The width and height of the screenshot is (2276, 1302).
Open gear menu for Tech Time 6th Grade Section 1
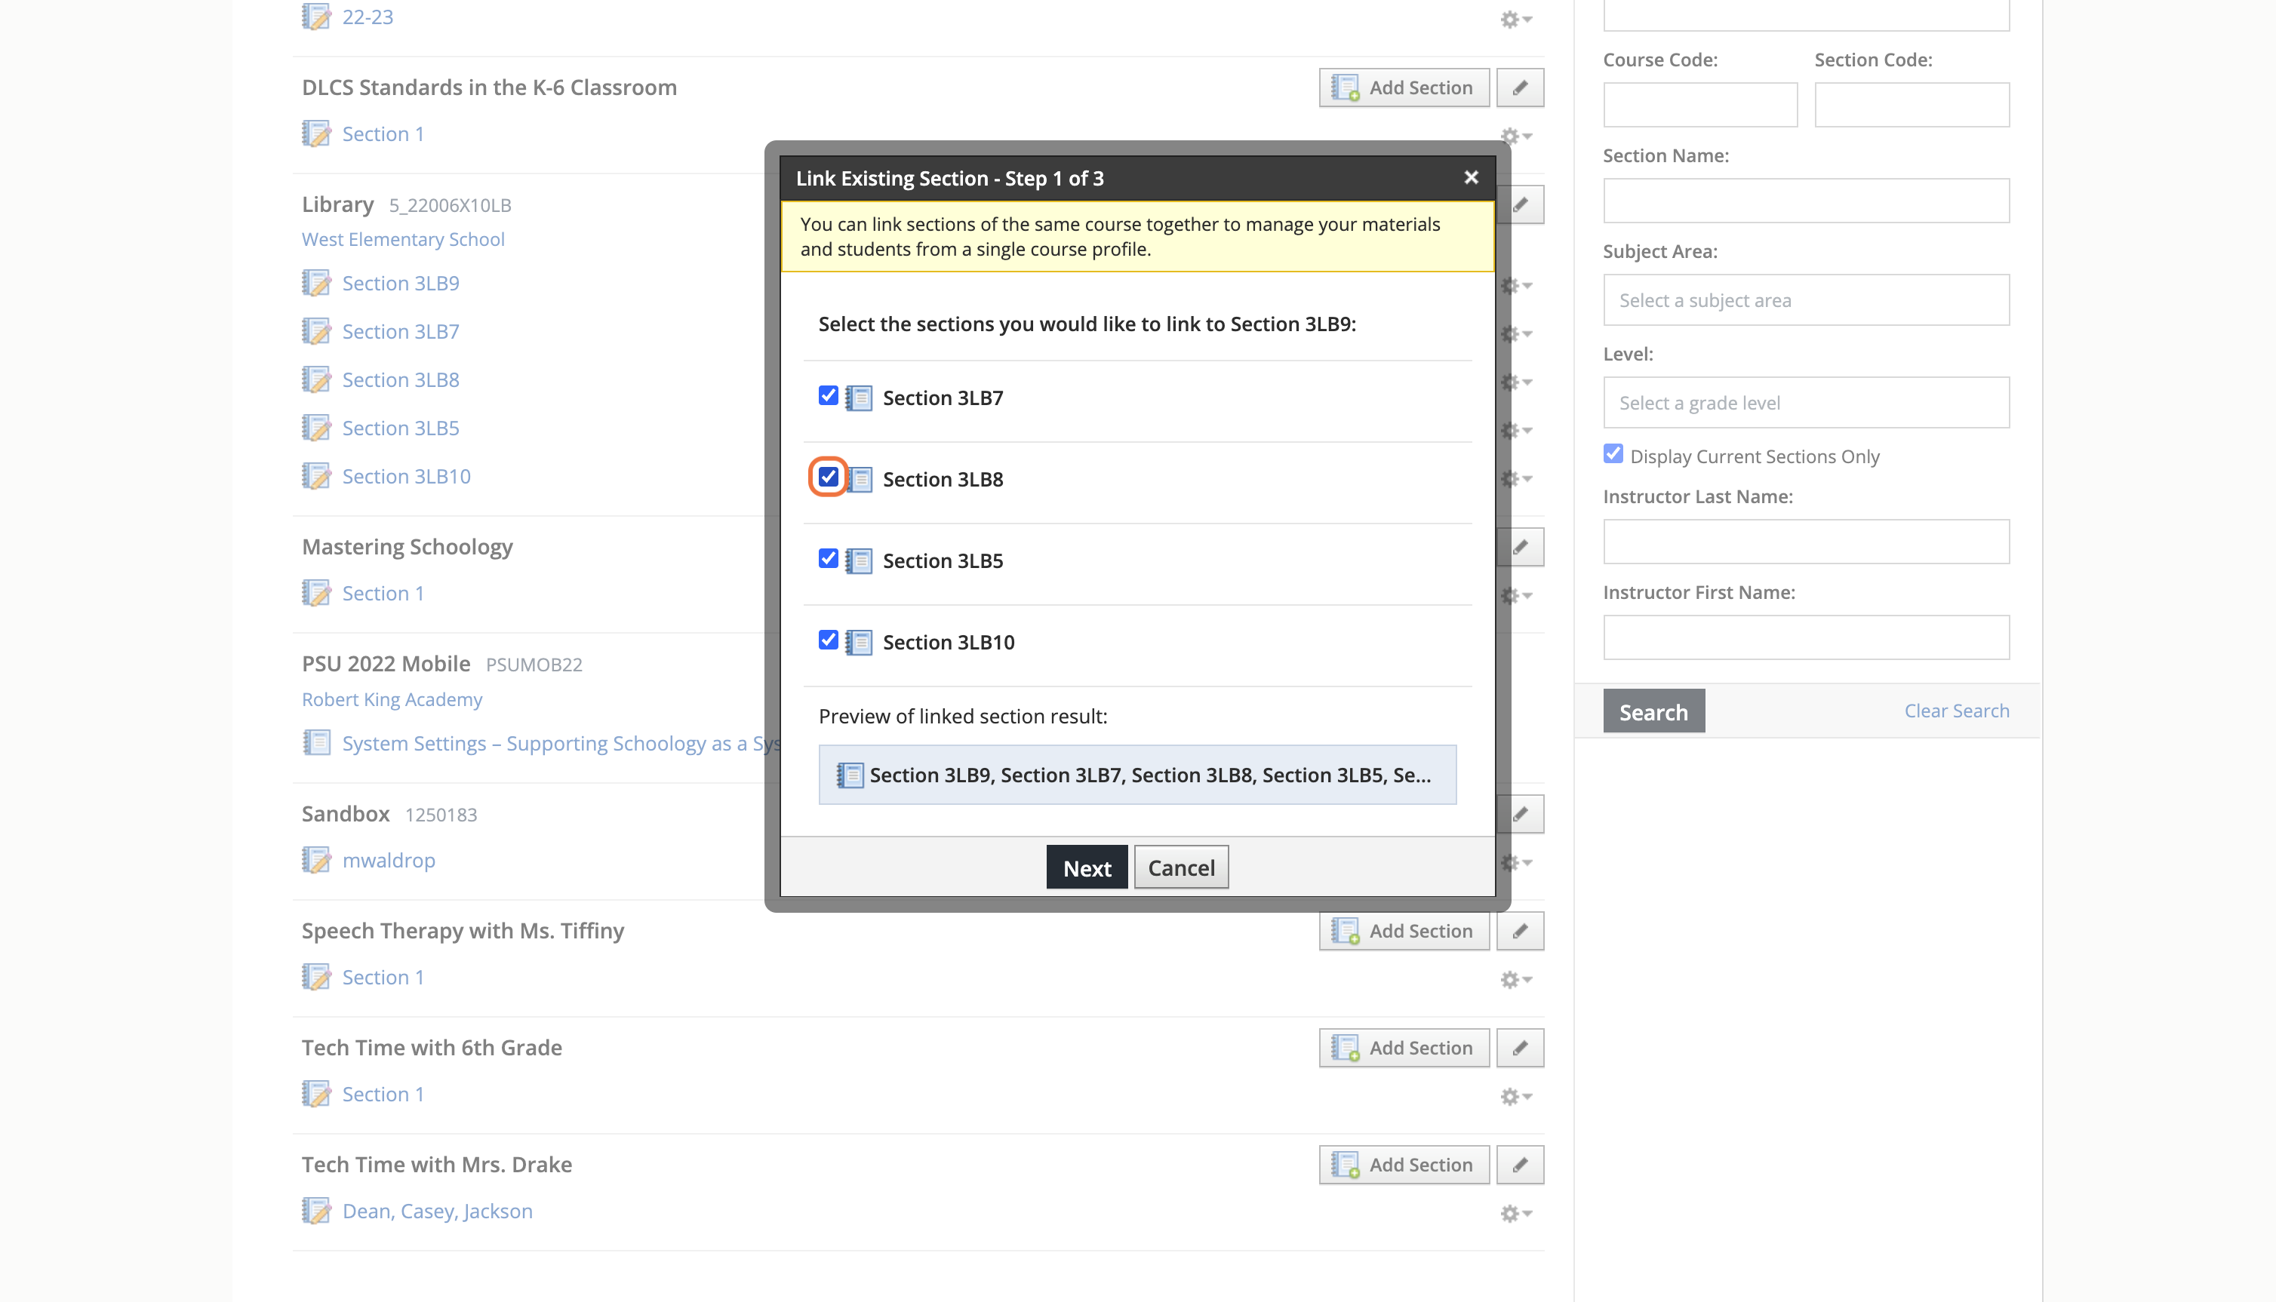1515,1096
